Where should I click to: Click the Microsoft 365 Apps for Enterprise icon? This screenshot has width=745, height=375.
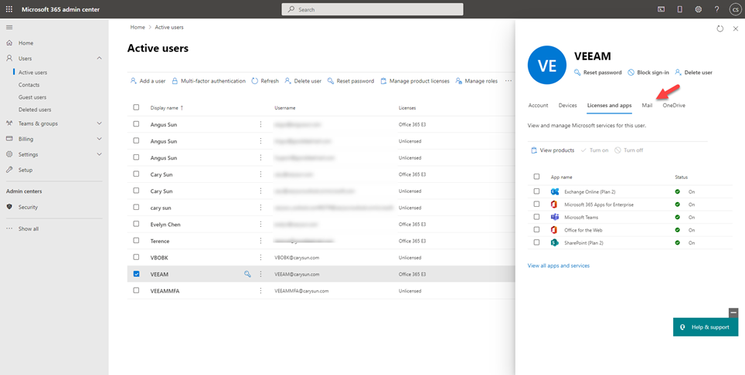pos(554,204)
